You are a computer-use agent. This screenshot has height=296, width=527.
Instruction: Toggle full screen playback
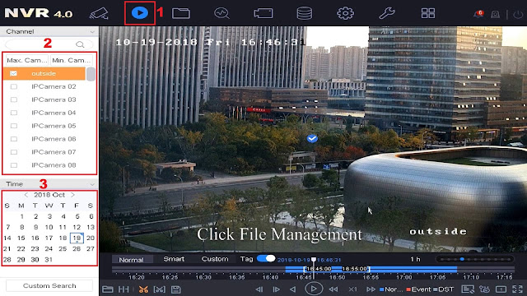(518, 289)
